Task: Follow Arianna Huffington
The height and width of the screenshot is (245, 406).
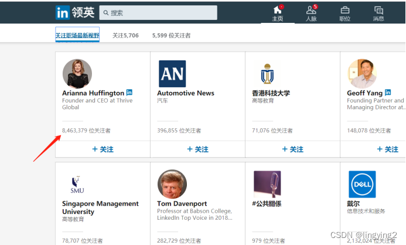Action: point(103,149)
